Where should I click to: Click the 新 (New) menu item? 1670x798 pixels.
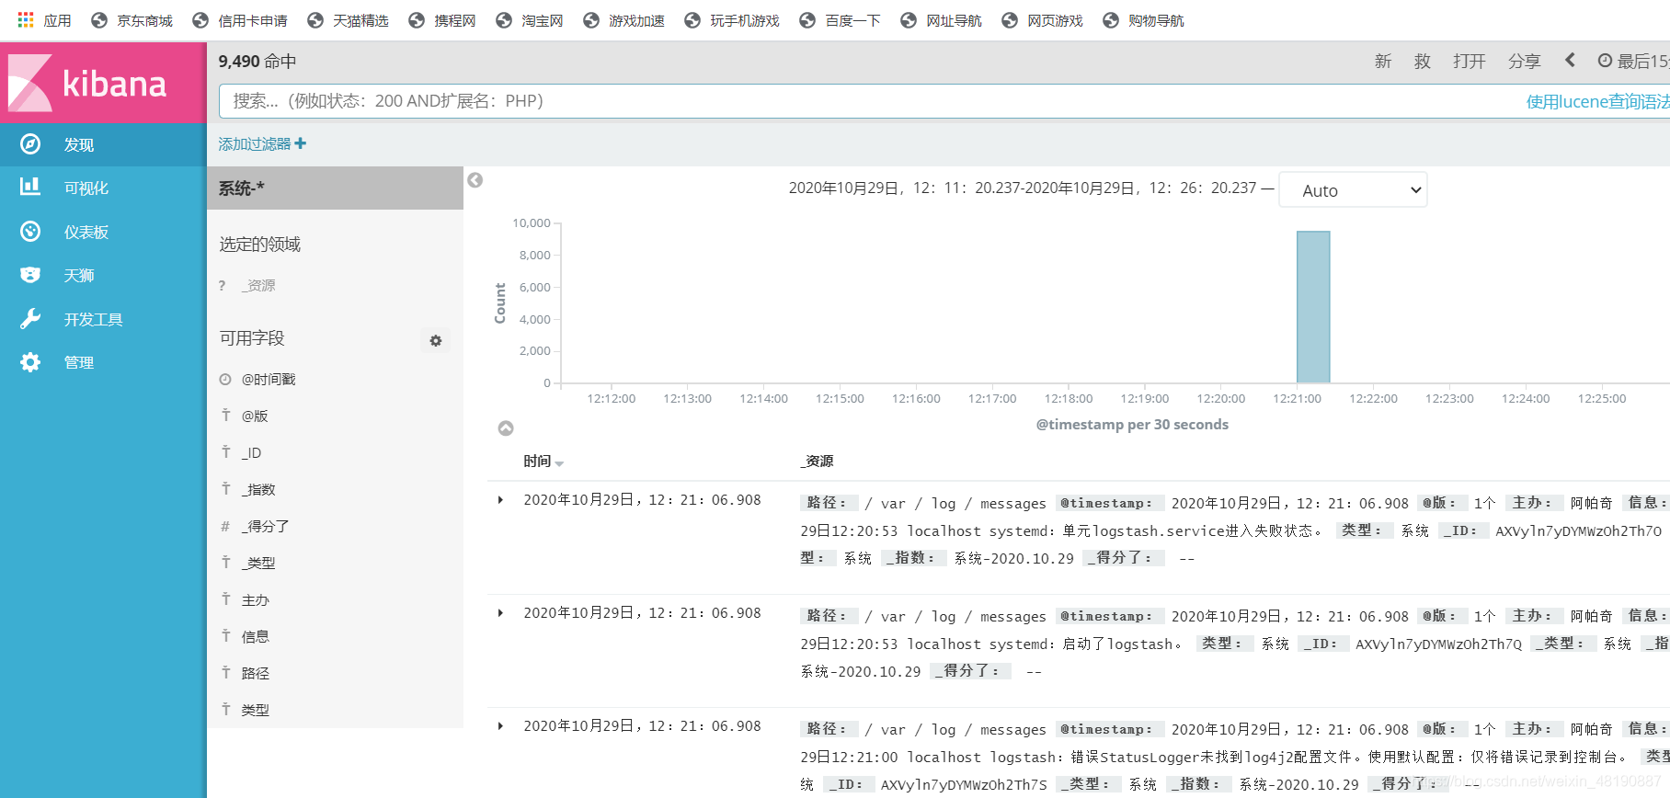point(1383,61)
